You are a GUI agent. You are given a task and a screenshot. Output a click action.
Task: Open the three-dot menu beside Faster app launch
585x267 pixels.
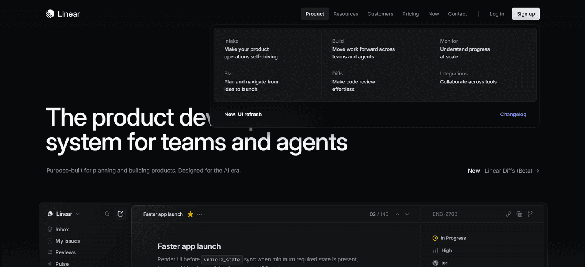[200, 214]
